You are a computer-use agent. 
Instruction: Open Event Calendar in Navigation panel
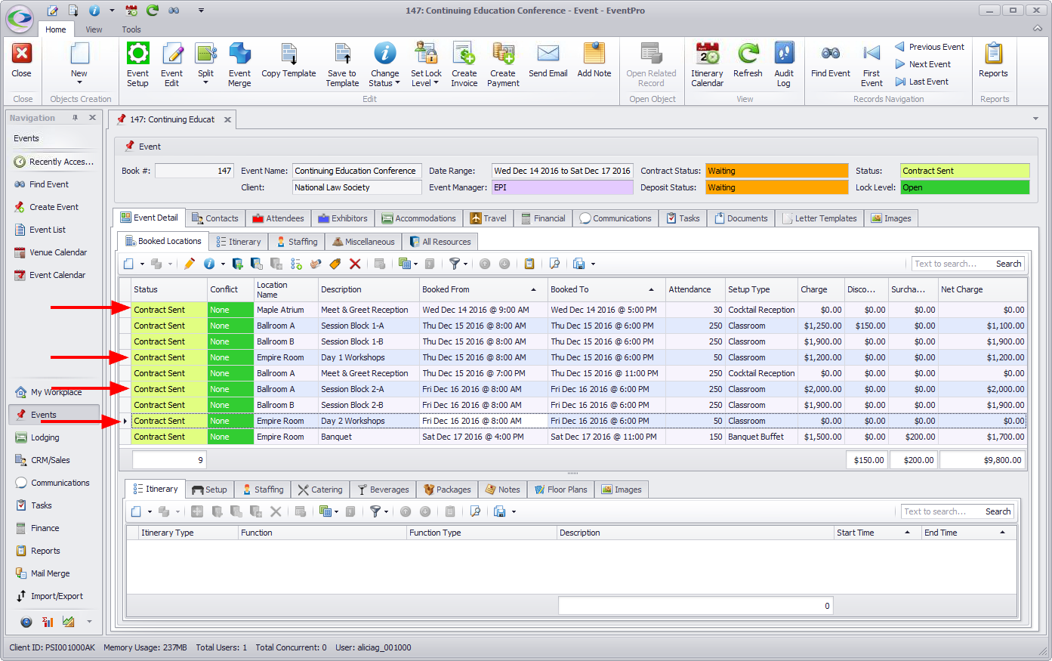50,275
